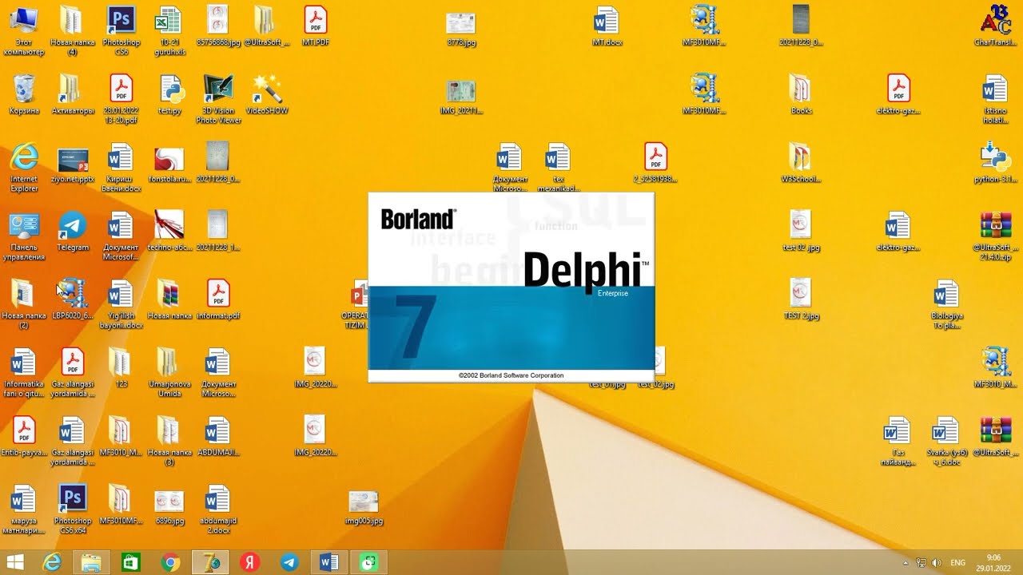1023x575 pixels.
Task: Select the CharTransl desktop shortcut
Action: coord(995,26)
